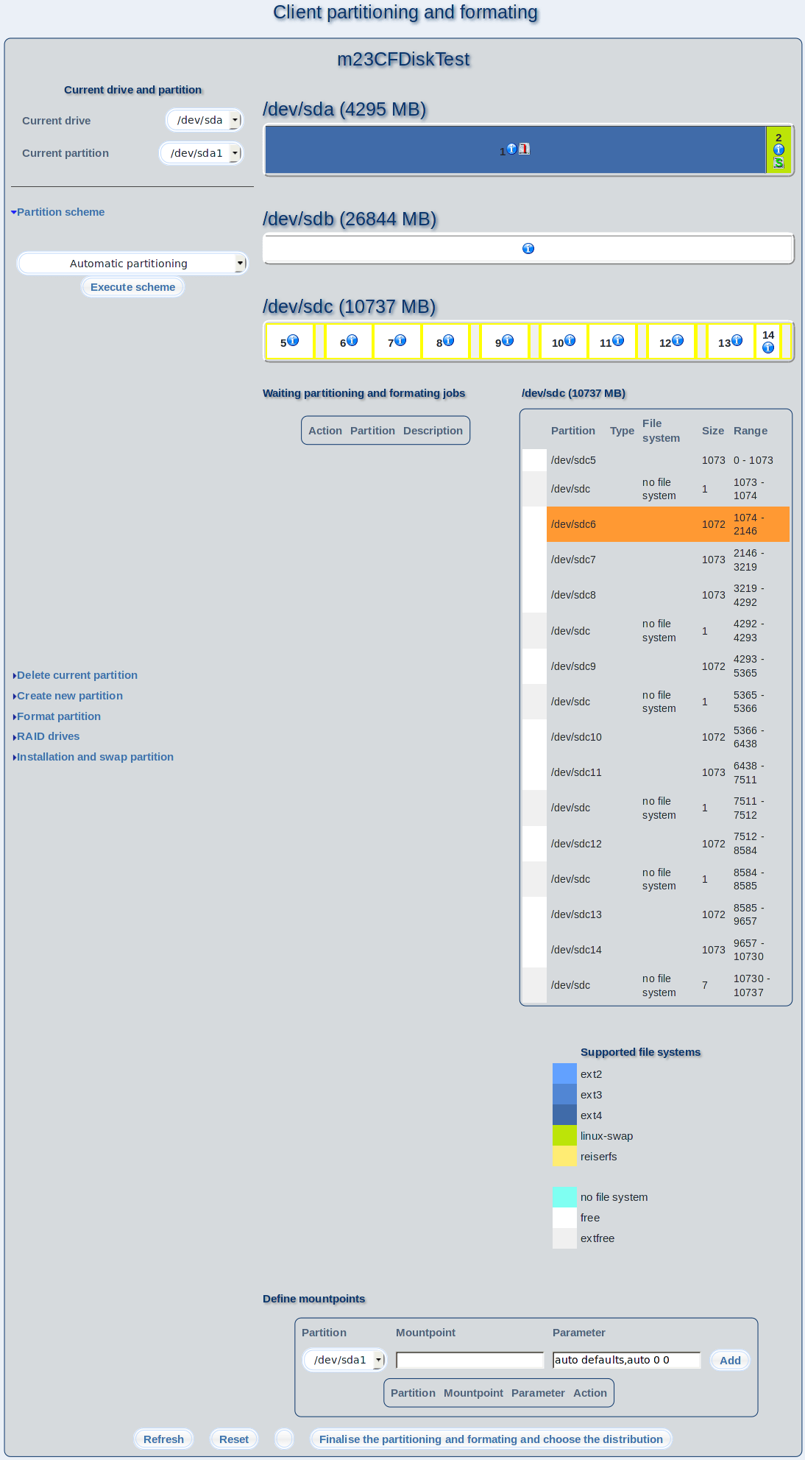The image size is (805, 1460).
Task: Click info icon of sdc partition 14
Action: [x=768, y=348]
